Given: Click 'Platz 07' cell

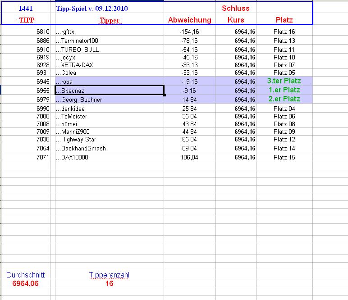Looking at the screenshot, I should (x=284, y=65).
